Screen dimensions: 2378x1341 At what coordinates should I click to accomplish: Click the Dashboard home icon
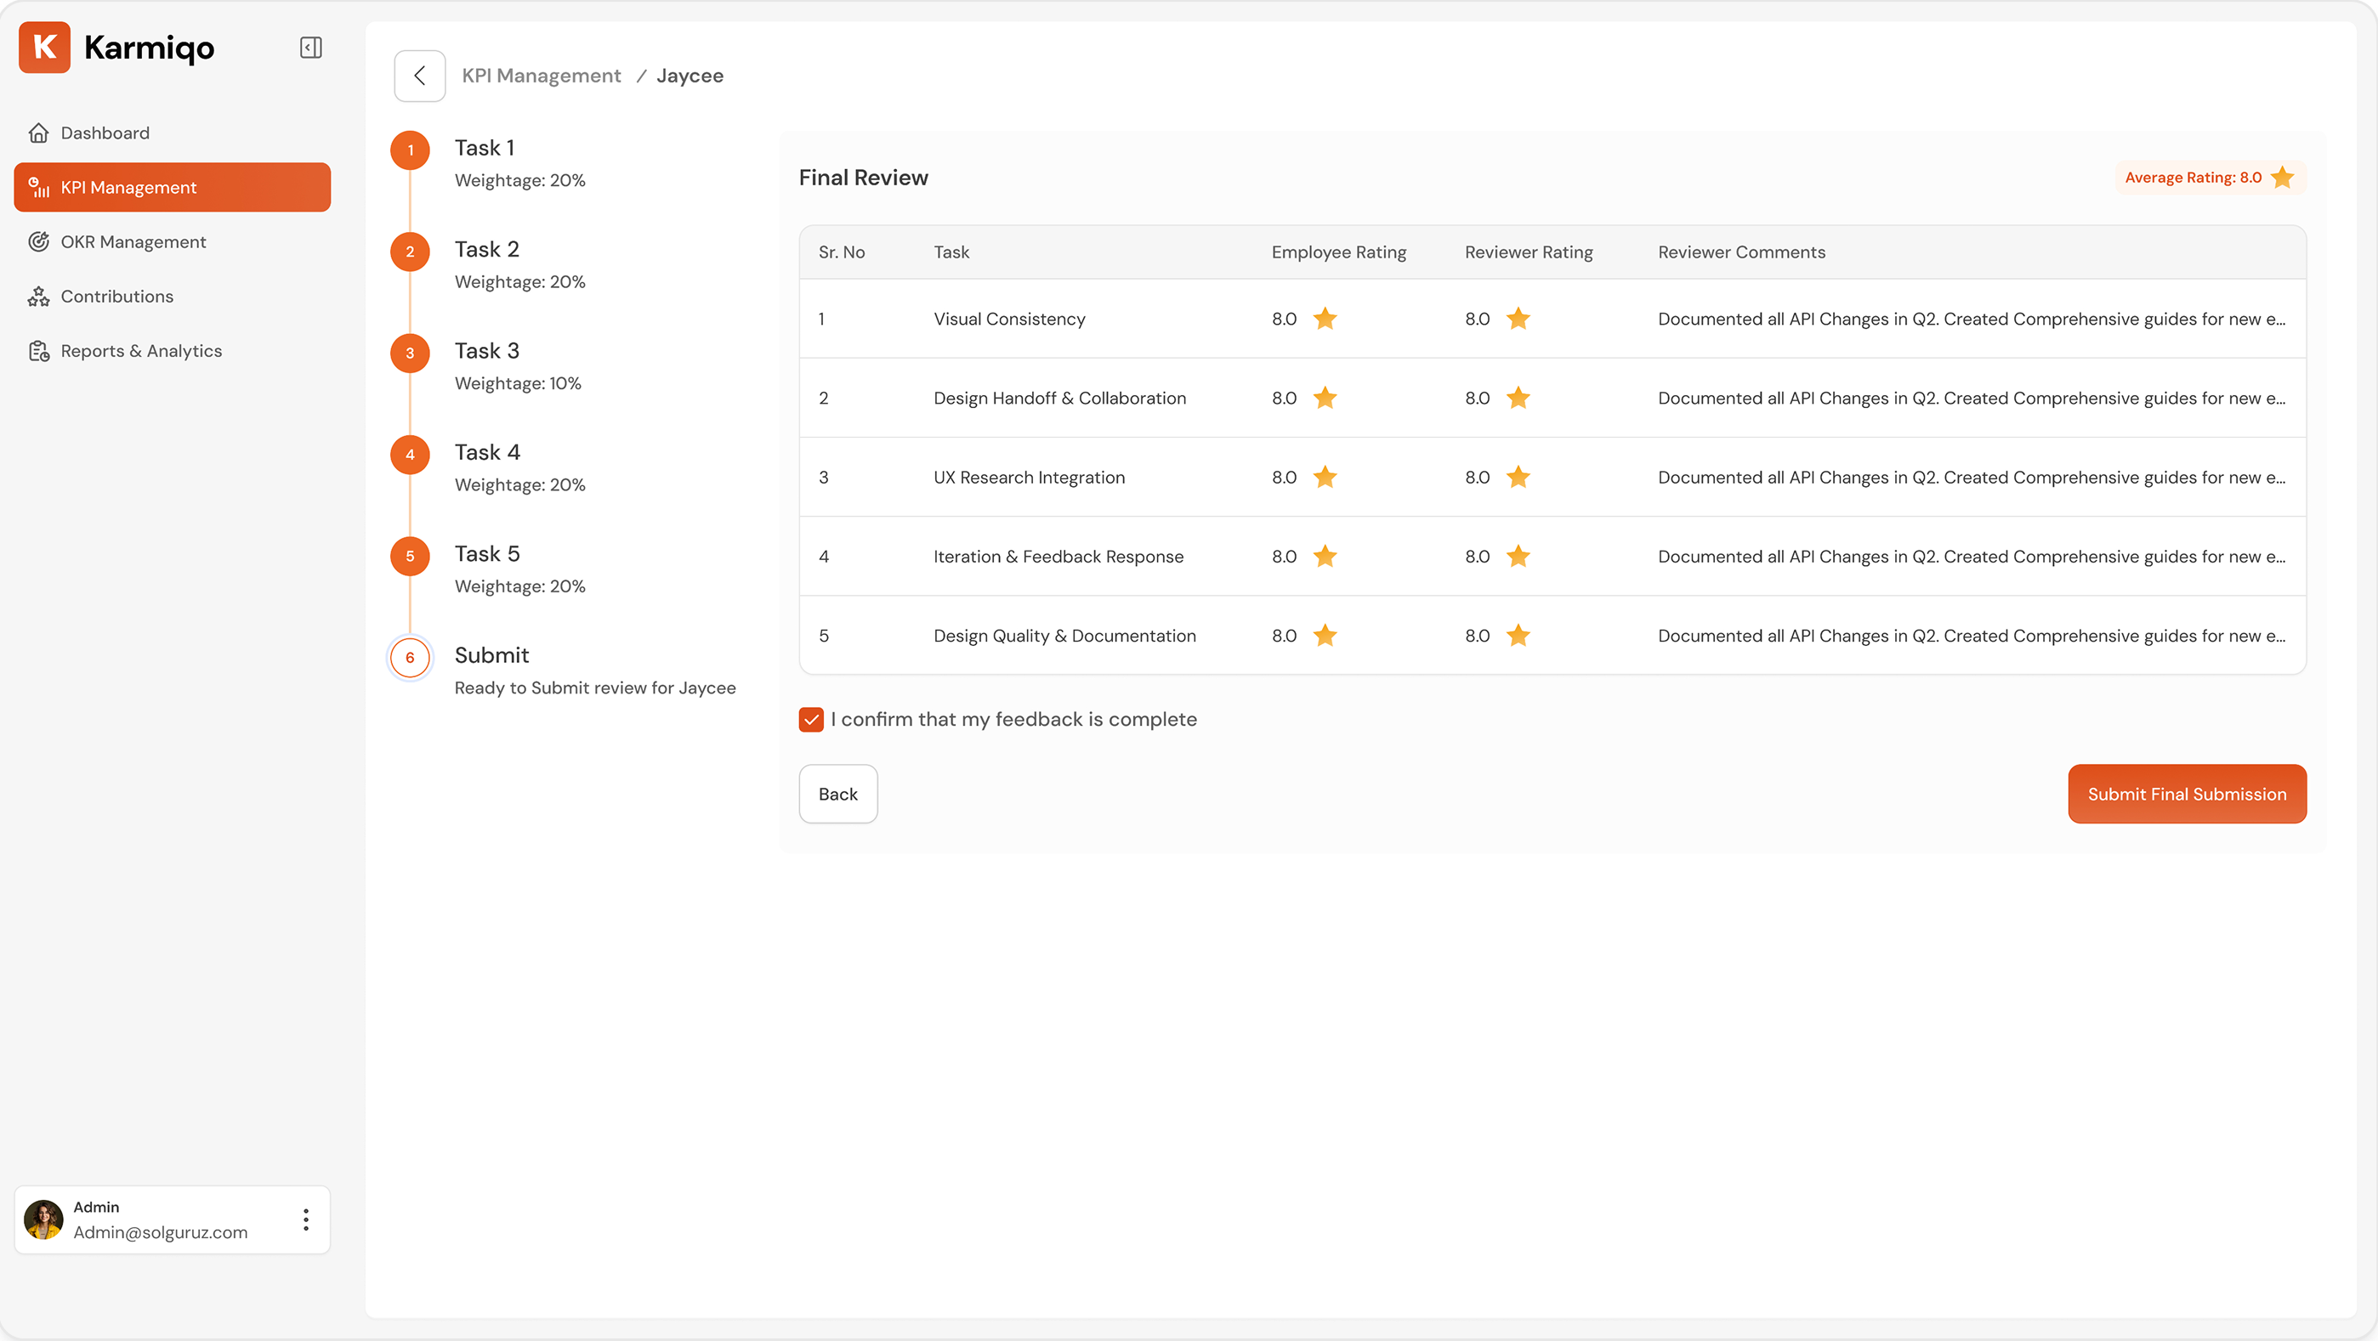(38, 133)
